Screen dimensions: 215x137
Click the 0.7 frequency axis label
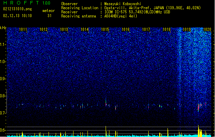click(x=3, y=113)
